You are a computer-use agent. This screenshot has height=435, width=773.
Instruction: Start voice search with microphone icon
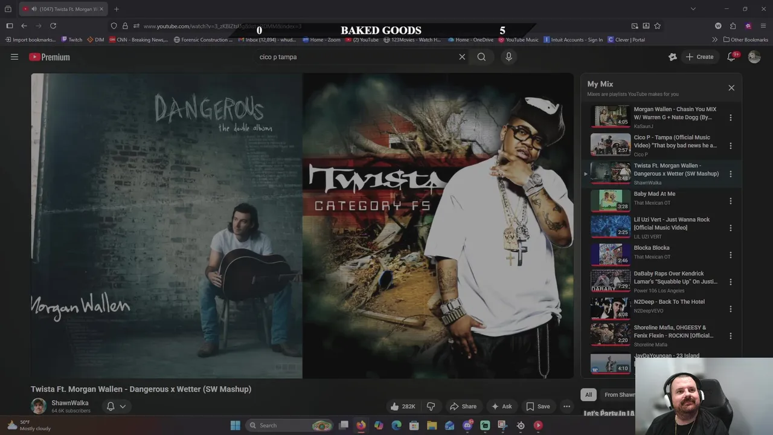click(508, 57)
